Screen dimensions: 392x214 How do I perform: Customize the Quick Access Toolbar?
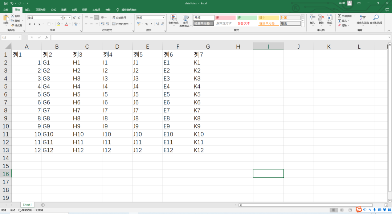pos(28,4)
